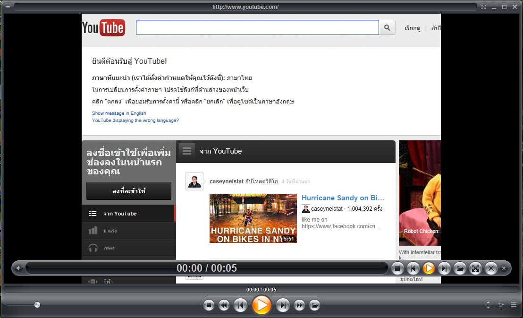The height and width of the screenshot is (318, 523).
Task: Click caseyneistat avatar in the feed entry
Action: tap(194, 181)
